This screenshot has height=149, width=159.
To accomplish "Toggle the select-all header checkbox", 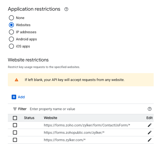I will [15, 118].
